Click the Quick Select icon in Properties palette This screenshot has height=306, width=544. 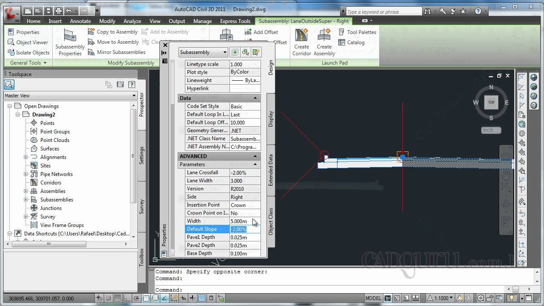tap(256, 52)
